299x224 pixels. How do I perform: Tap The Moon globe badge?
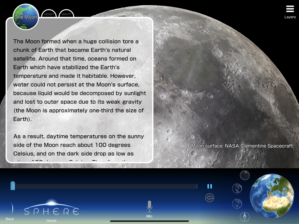[26, 17]
